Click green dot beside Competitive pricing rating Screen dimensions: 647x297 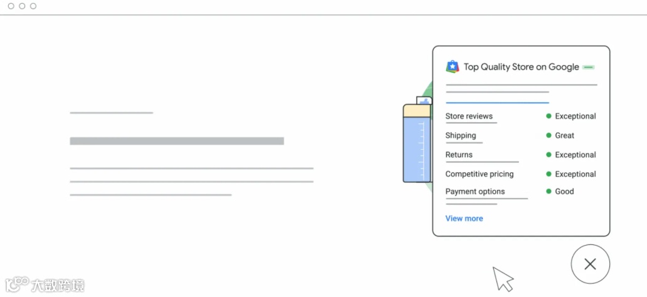point(549,174)
